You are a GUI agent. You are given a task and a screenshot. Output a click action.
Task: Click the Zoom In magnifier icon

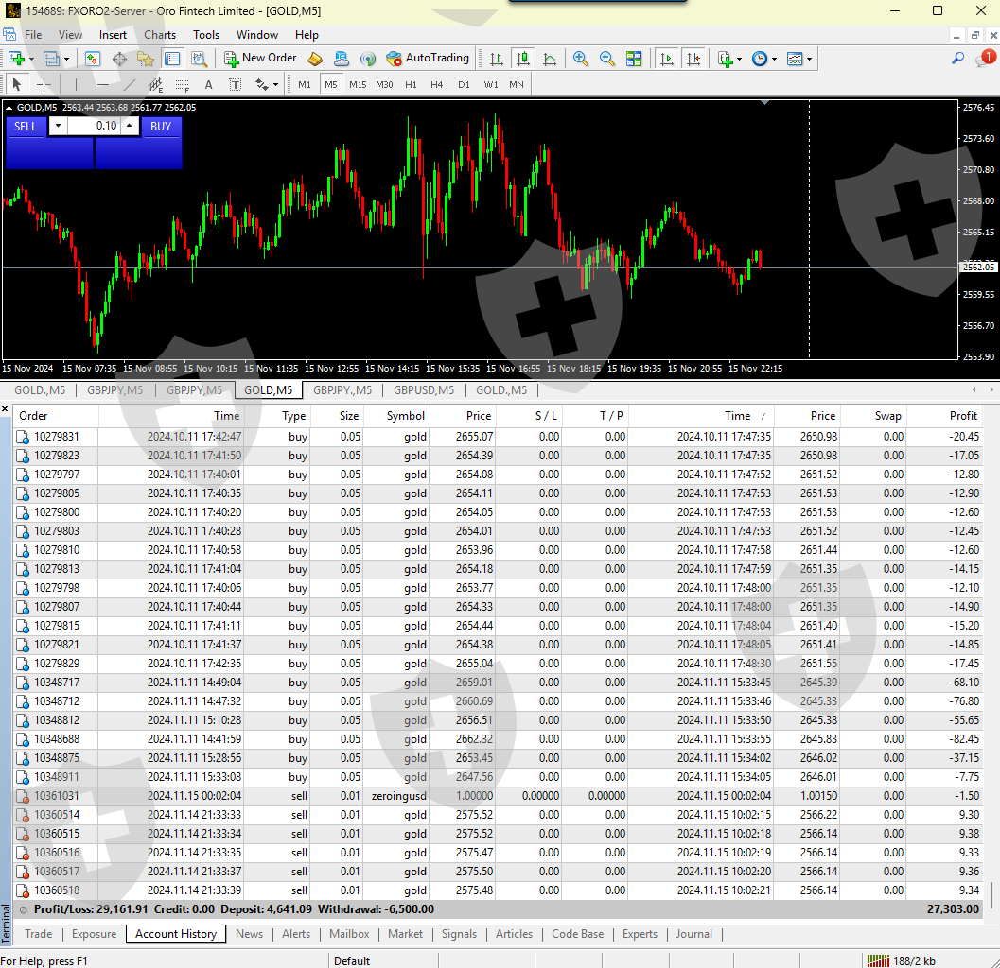tap(581, 59)
